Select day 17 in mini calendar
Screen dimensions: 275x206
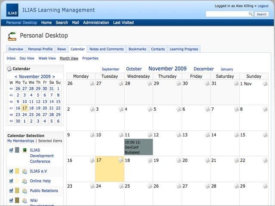click(x=24, y=108)
